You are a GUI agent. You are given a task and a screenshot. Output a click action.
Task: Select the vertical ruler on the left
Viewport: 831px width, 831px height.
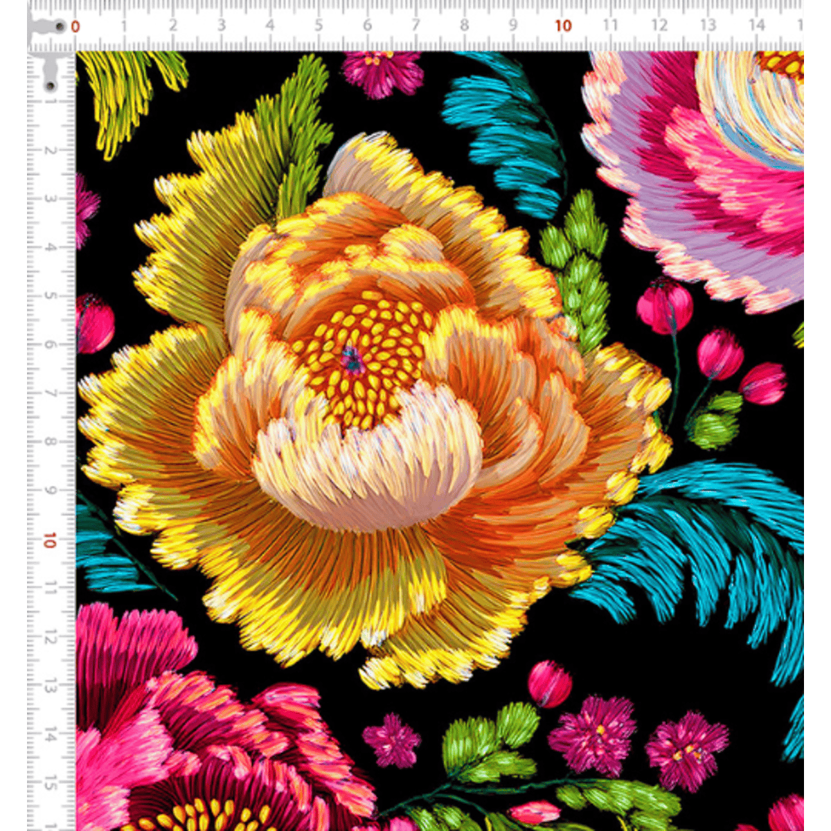pyautogui.click(x=48, y=415)
